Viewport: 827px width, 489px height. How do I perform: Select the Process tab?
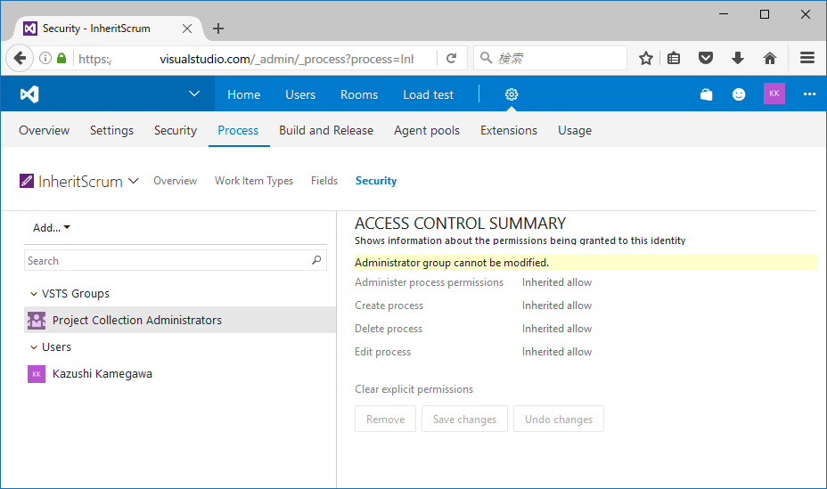click(x=239, y=130)
